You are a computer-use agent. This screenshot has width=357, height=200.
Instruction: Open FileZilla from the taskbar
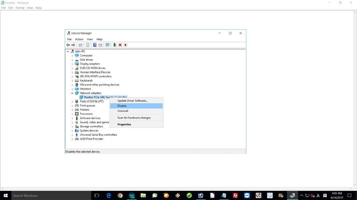235,196
